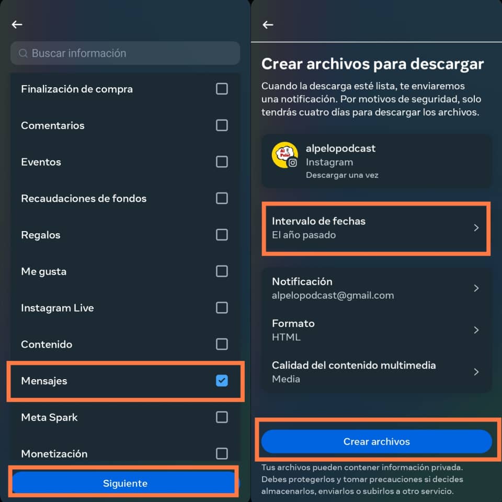
Task: Open Intervalo de fechas chevron
Action: tap(476, 227)
